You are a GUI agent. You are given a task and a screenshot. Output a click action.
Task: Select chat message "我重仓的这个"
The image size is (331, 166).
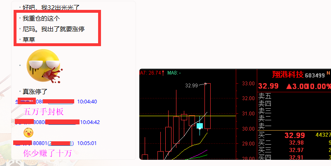(x=41, y=19)
